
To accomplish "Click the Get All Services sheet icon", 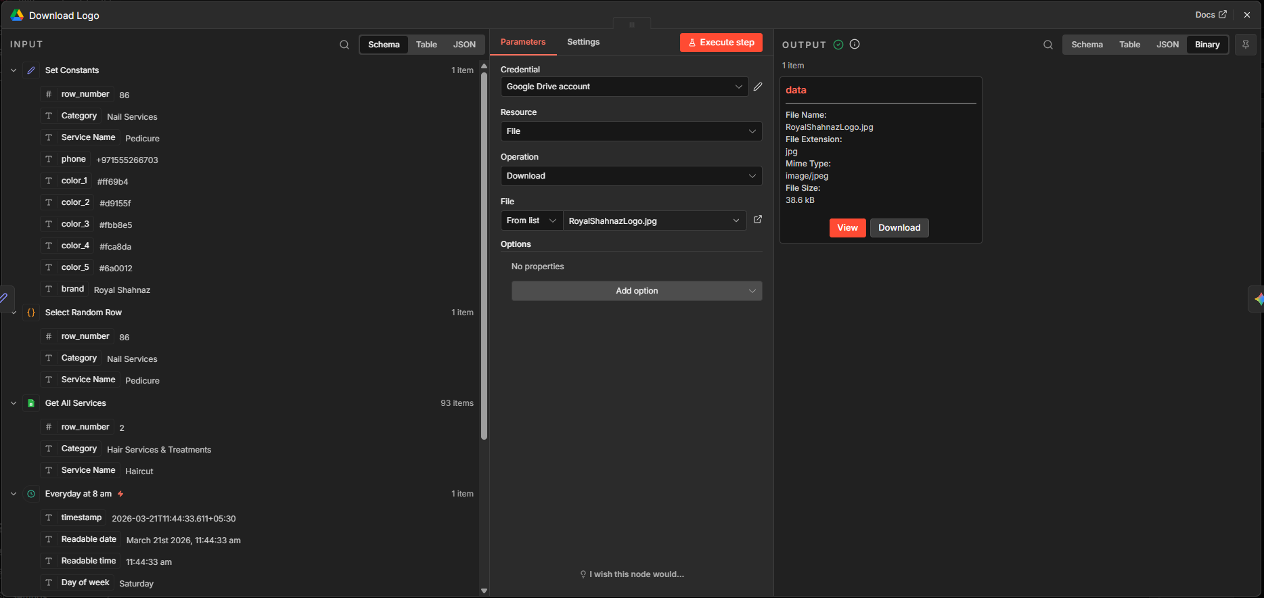I will (x=31, y=403).
